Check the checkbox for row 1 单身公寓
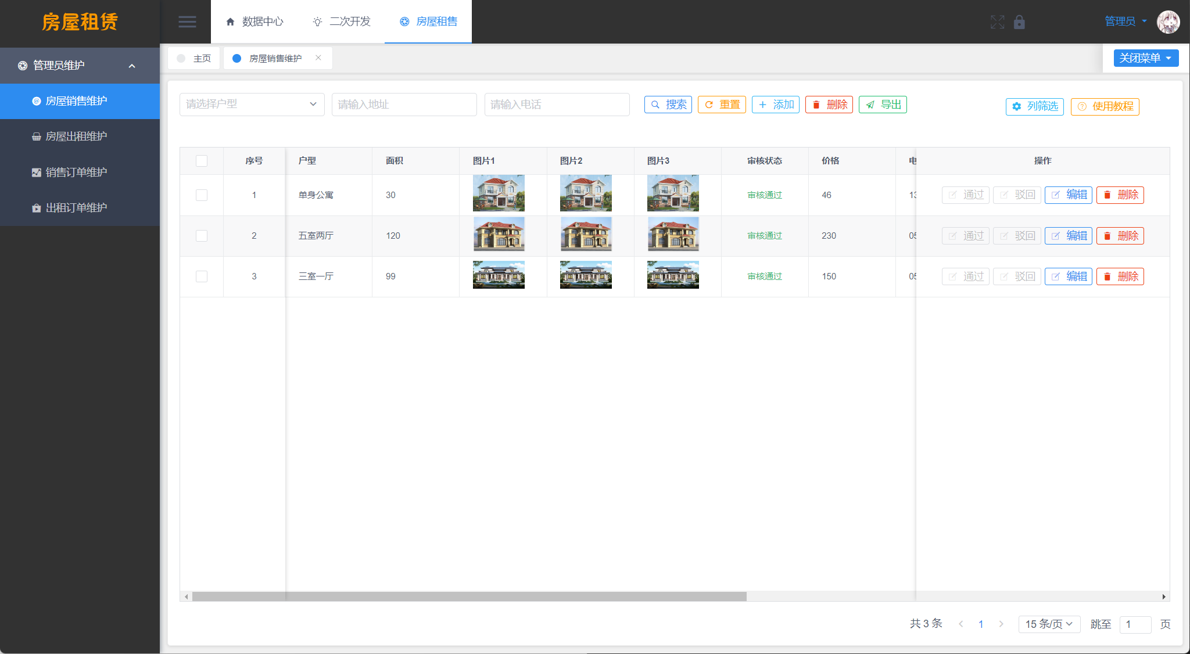 tap(202, 195)
